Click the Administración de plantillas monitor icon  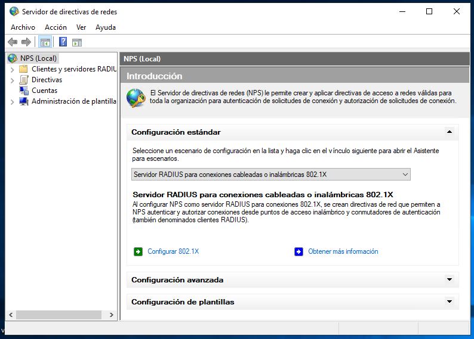tap(24, 101)
